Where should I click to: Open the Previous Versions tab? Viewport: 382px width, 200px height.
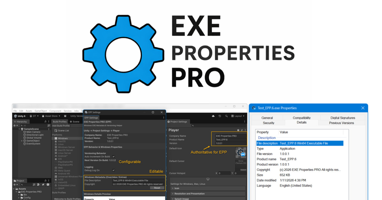[x=341, y=123]
